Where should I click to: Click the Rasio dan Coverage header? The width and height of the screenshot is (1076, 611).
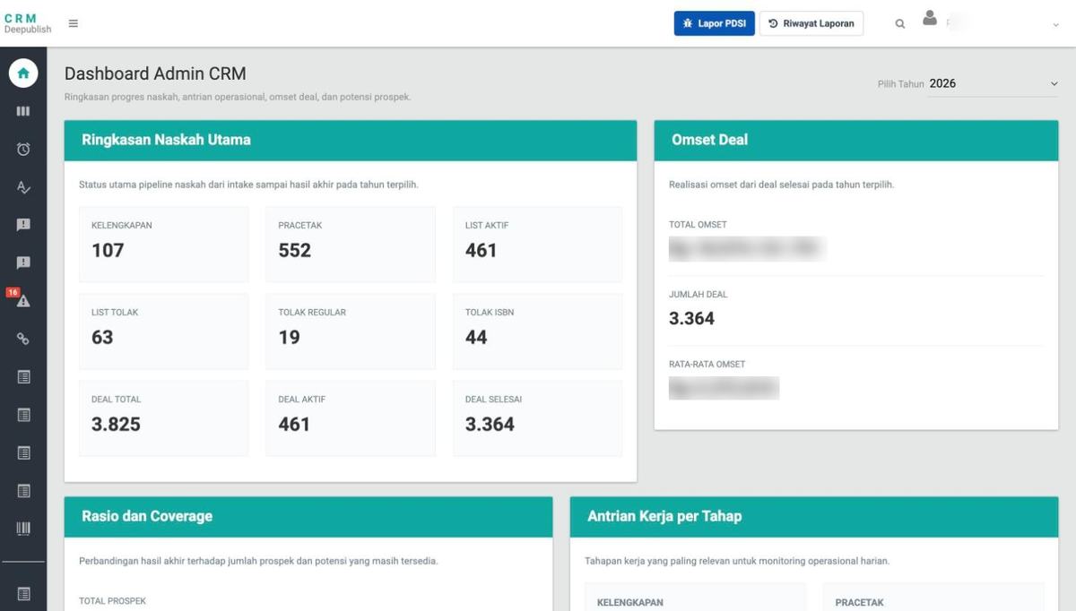point(308,517)
